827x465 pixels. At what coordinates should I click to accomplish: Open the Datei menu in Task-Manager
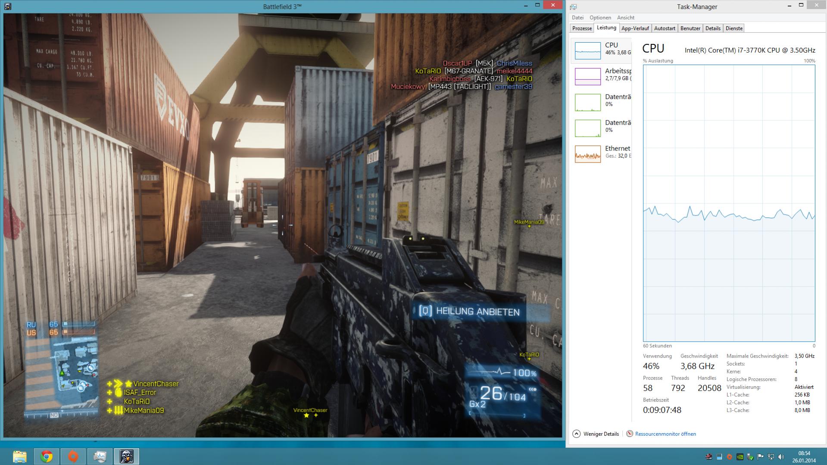pos(577,18)
